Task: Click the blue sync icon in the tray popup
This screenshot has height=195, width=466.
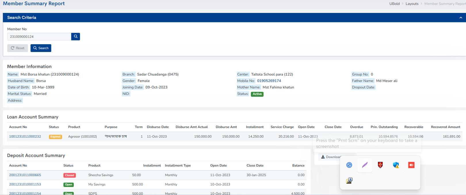Action: [349, 165]
